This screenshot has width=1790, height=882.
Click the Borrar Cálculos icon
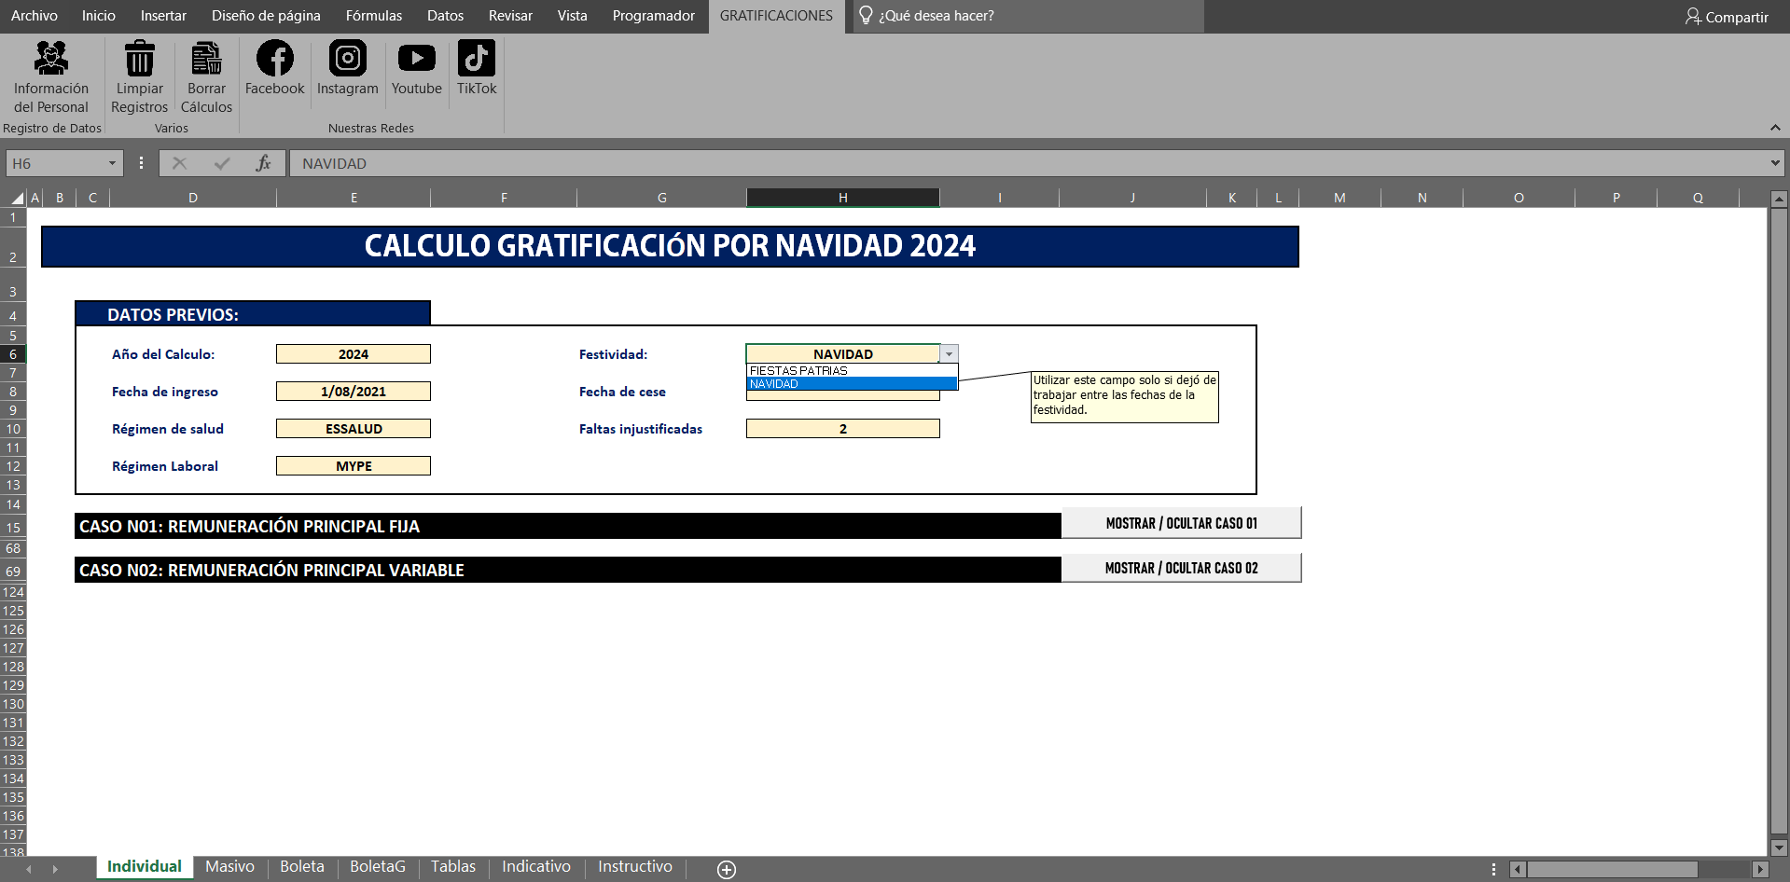pos(206,60)
